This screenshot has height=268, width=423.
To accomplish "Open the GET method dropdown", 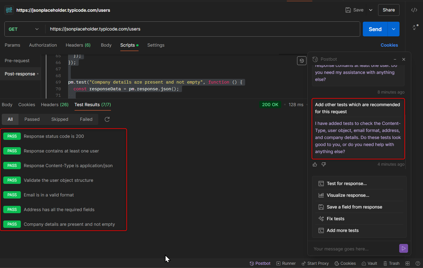I will tap(24, 29).
